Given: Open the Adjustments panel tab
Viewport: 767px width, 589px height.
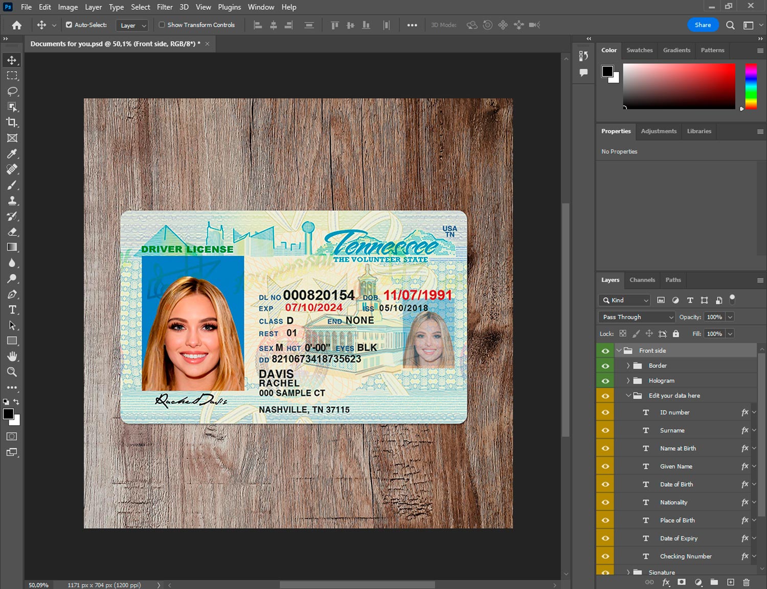Looking at the screenshot, I should tap(658, 131).
